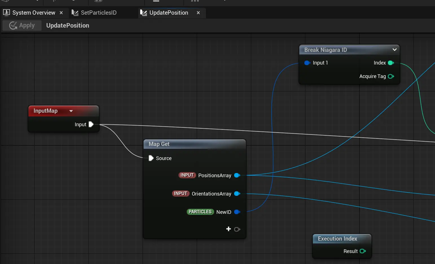
Task: Click the NewID output pin
Action: (x=237, y=212)
